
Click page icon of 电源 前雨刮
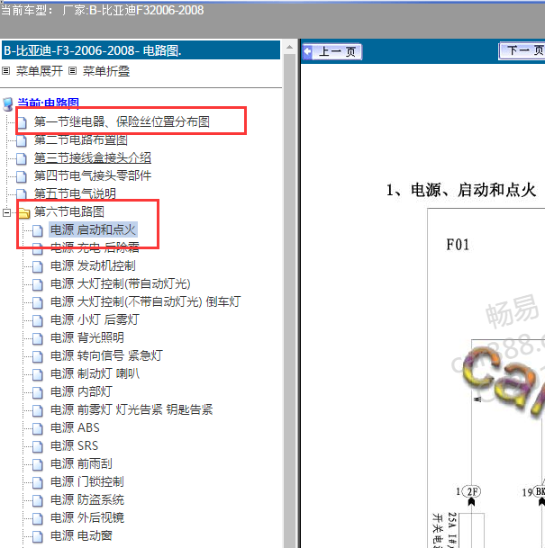(x=38, y=465)
